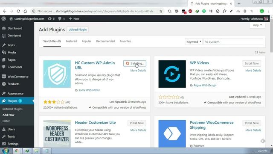
Task: Click the WP Videos play icon thumbnail
Action: [172, 74]
